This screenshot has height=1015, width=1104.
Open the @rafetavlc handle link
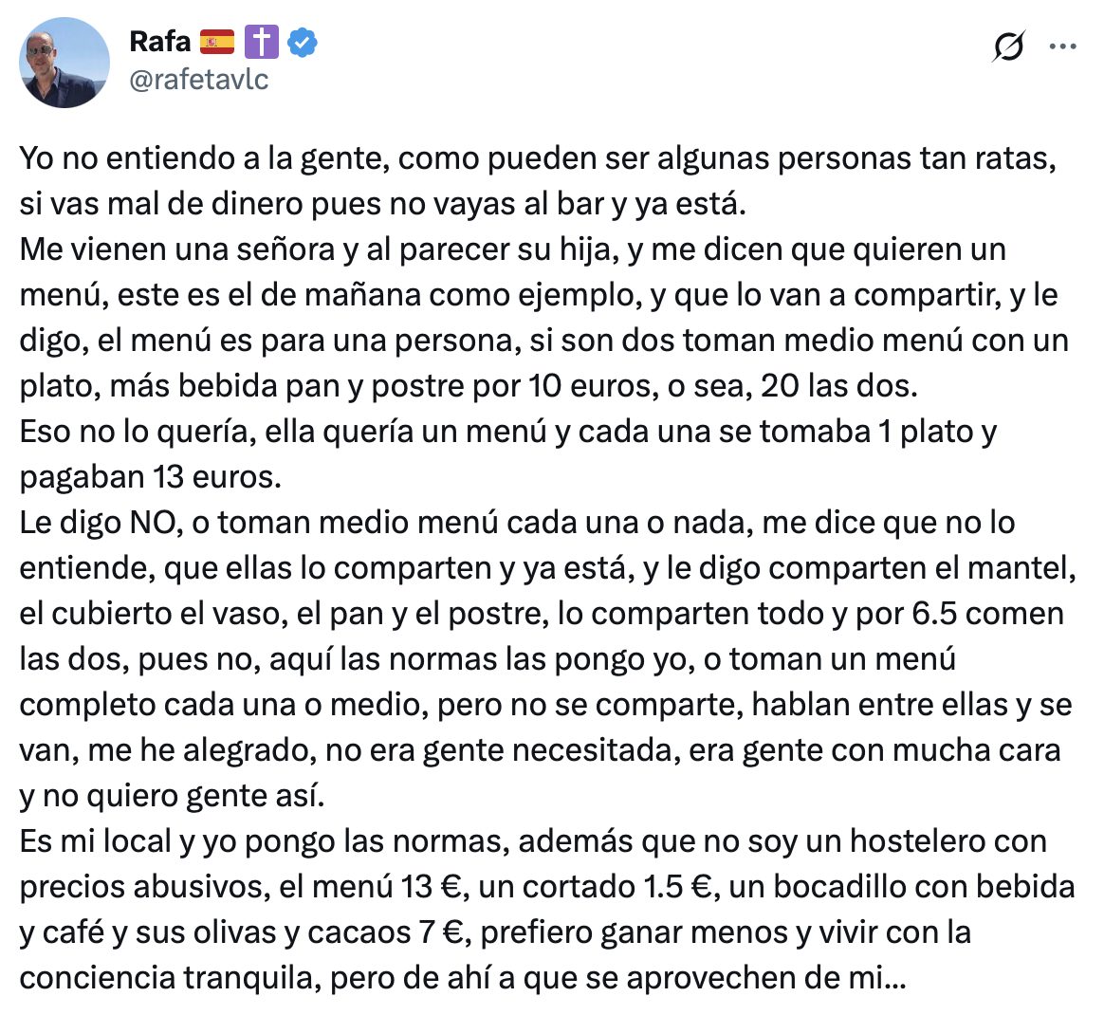198,79
